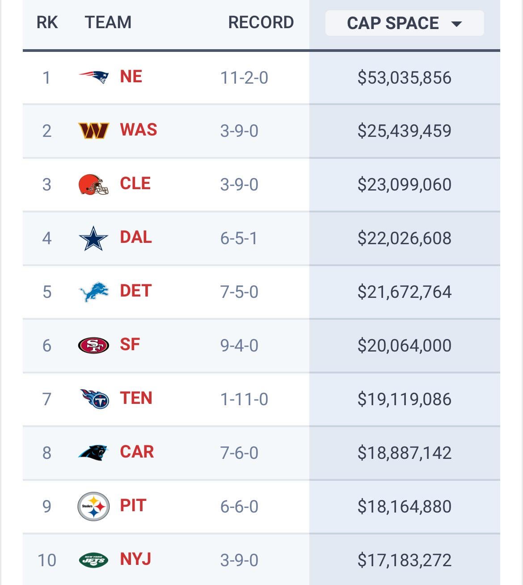
Task: Sort by the TEAM column header
Action: pyautogui.click(x=108, y=22)
